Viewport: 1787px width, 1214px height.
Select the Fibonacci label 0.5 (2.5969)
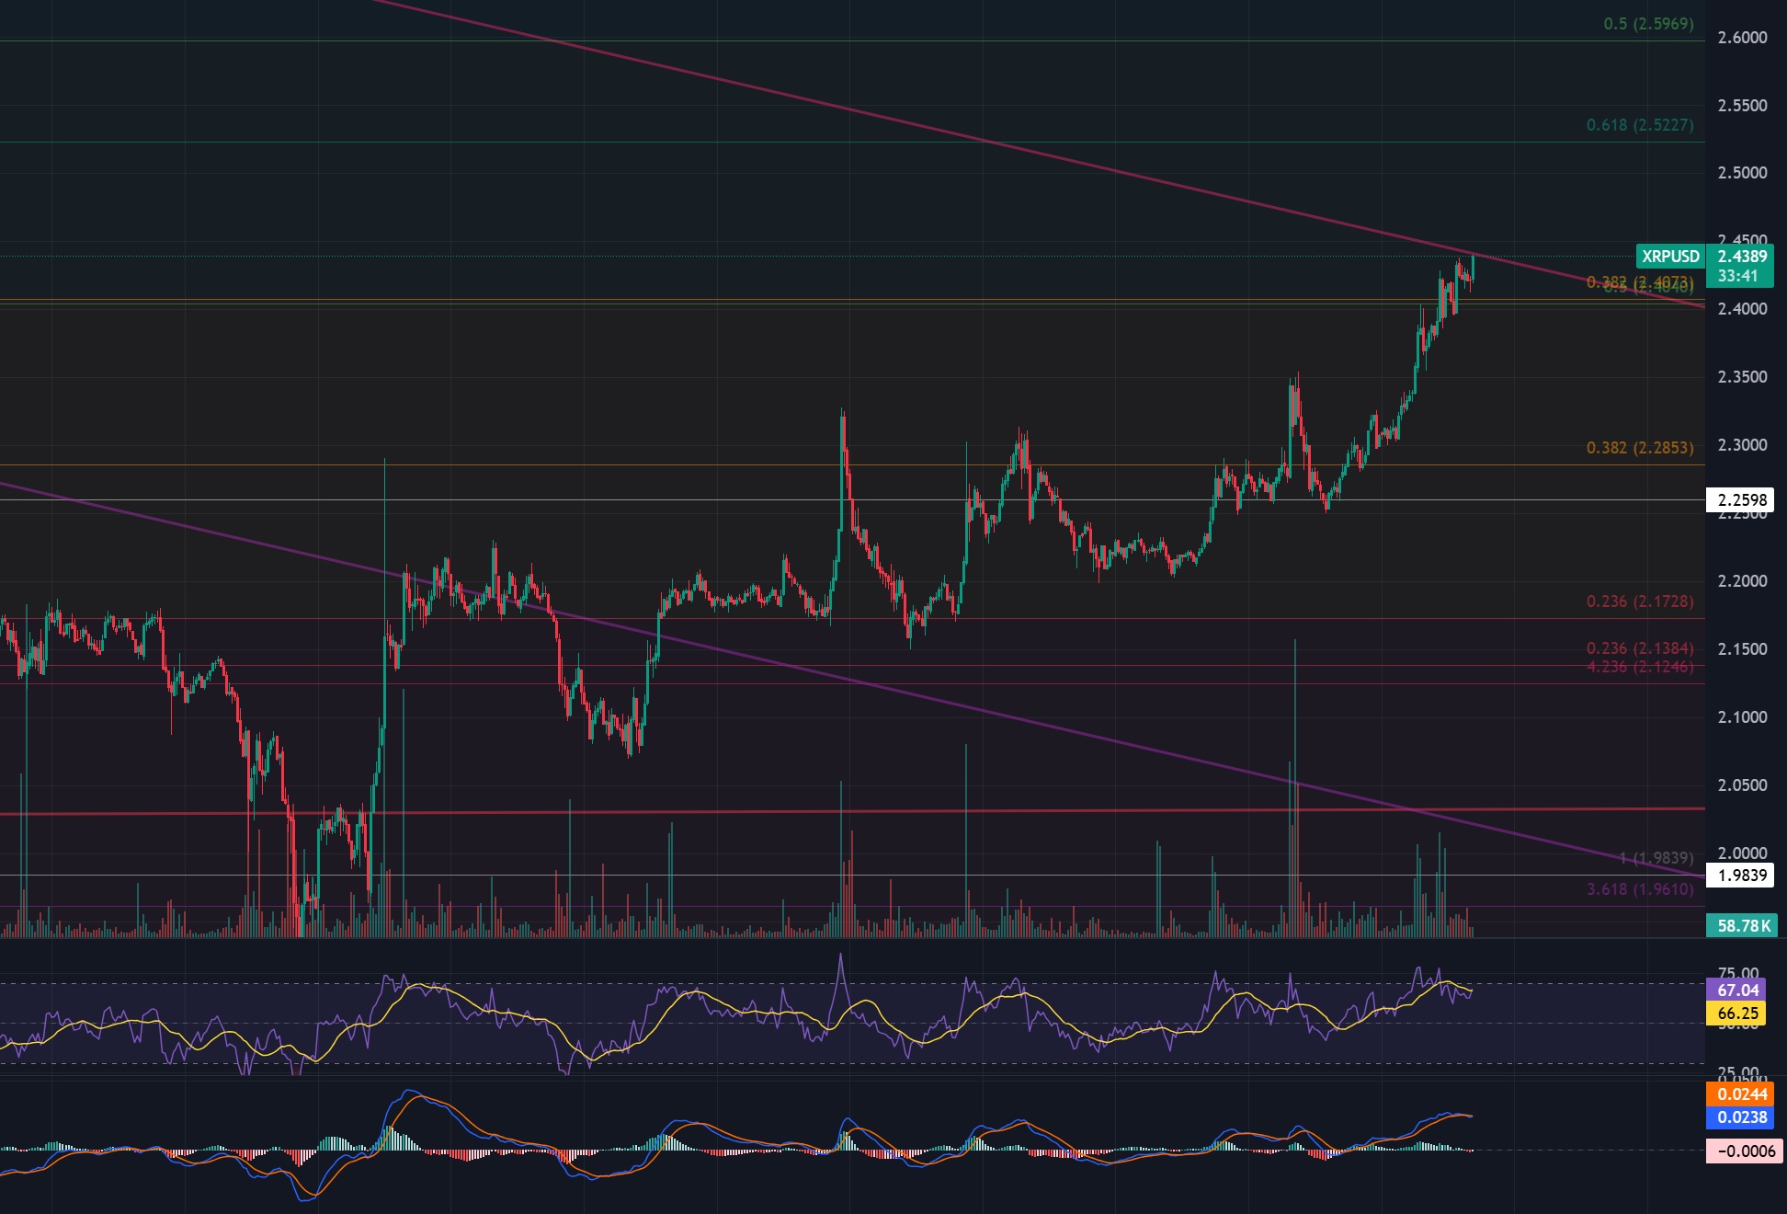point(1648,24)
